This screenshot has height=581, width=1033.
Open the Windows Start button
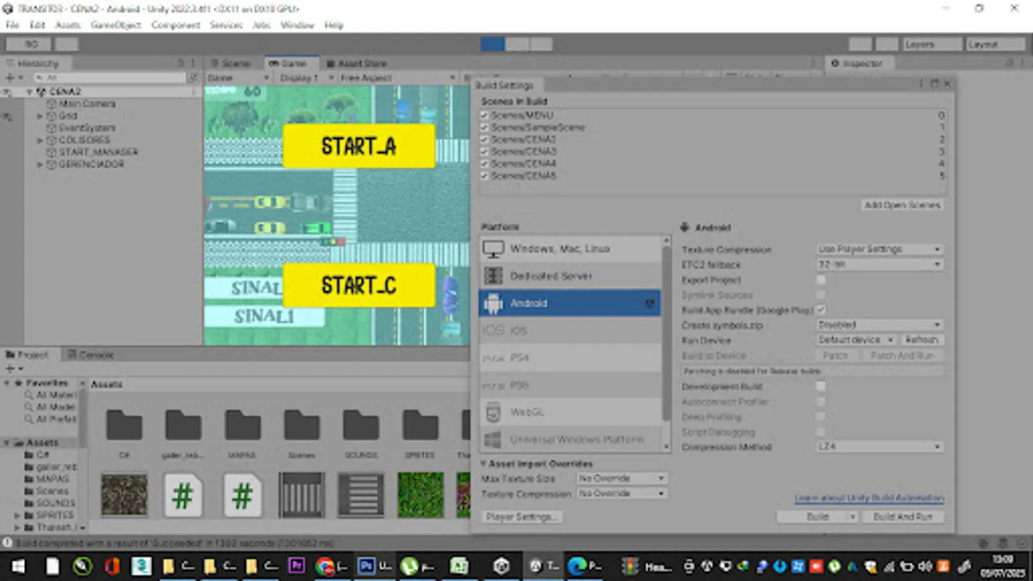tap(17, 566)
